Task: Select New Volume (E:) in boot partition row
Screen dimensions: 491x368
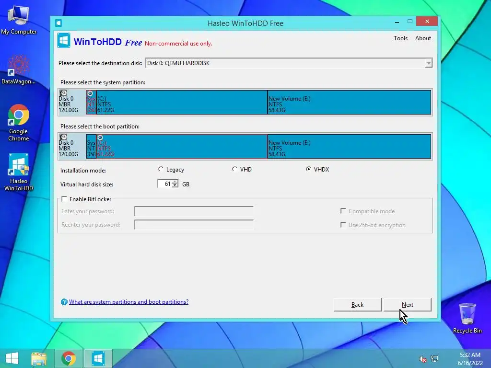Action: [x=349, y=147]
